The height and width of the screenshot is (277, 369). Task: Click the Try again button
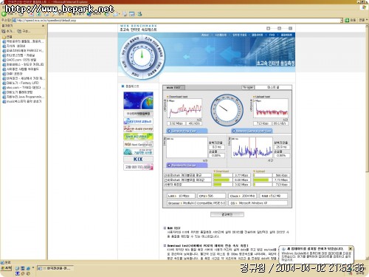pos(248,87)
